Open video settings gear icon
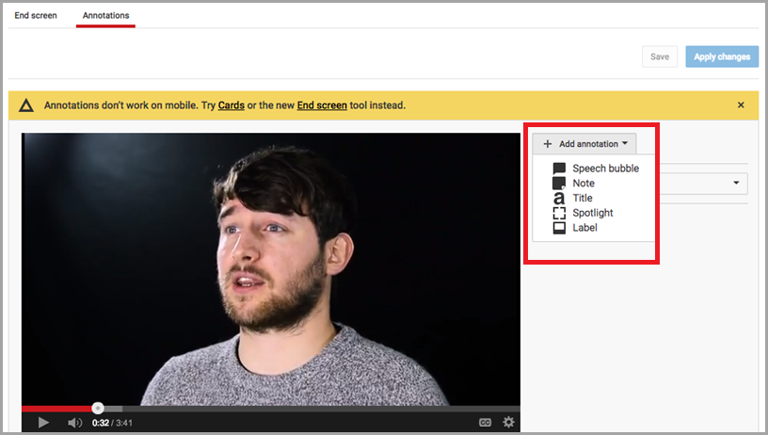Screen dimensions: 768x435 508,423
